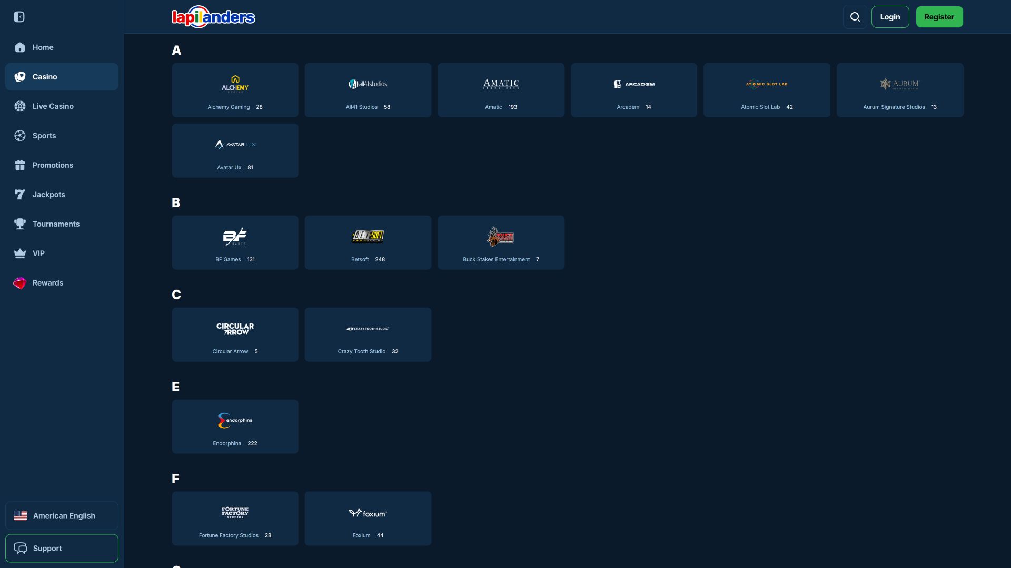1011x568 pixels.
Task: Click the 'Betsoft' provider name
Action: [360, 260]
